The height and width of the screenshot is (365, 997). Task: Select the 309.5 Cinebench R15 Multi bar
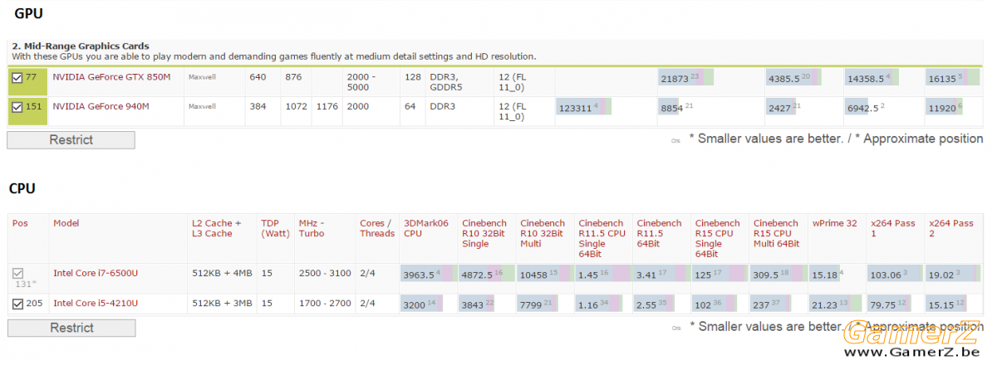pos(777,274)
